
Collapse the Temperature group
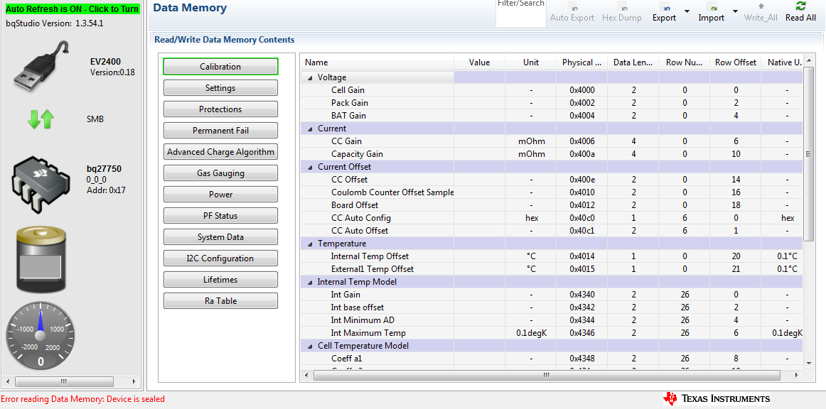[310, 244]
